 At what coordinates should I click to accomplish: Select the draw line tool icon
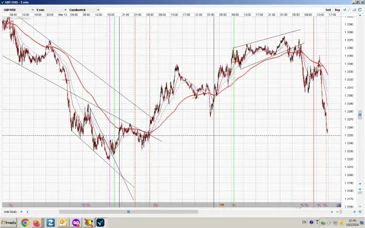coord(349,10)
